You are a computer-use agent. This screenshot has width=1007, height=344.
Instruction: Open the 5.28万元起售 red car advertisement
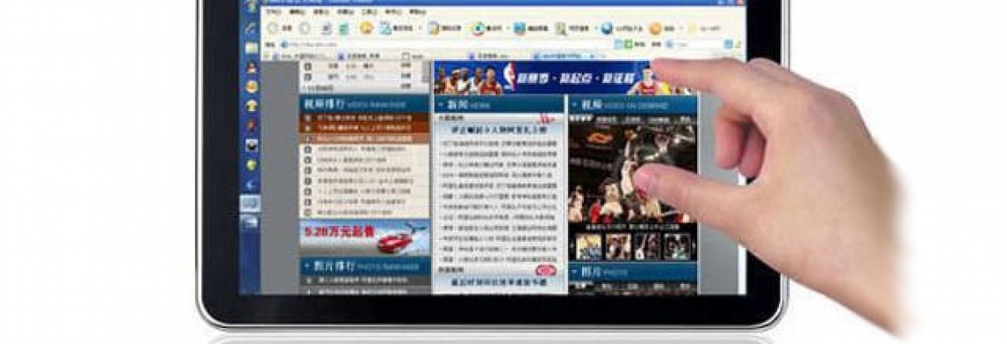point(365,237)
